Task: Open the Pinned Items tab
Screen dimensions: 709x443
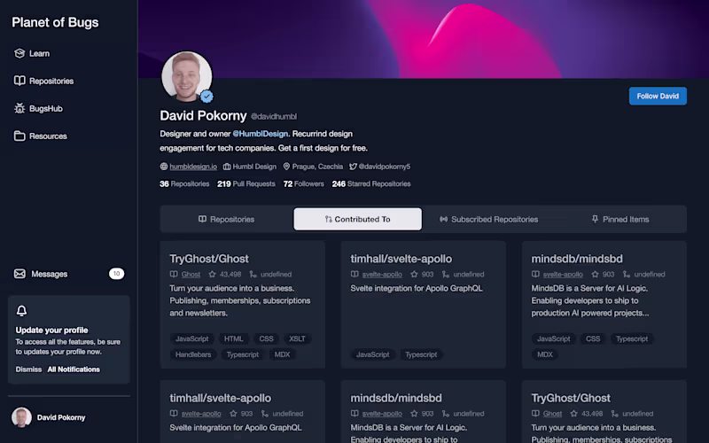Action: coord(620,219)
